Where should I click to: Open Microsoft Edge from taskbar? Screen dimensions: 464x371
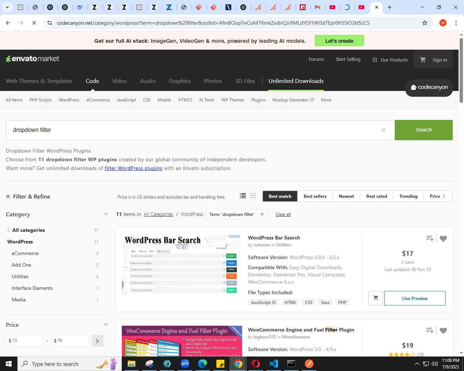click(203, 364)
